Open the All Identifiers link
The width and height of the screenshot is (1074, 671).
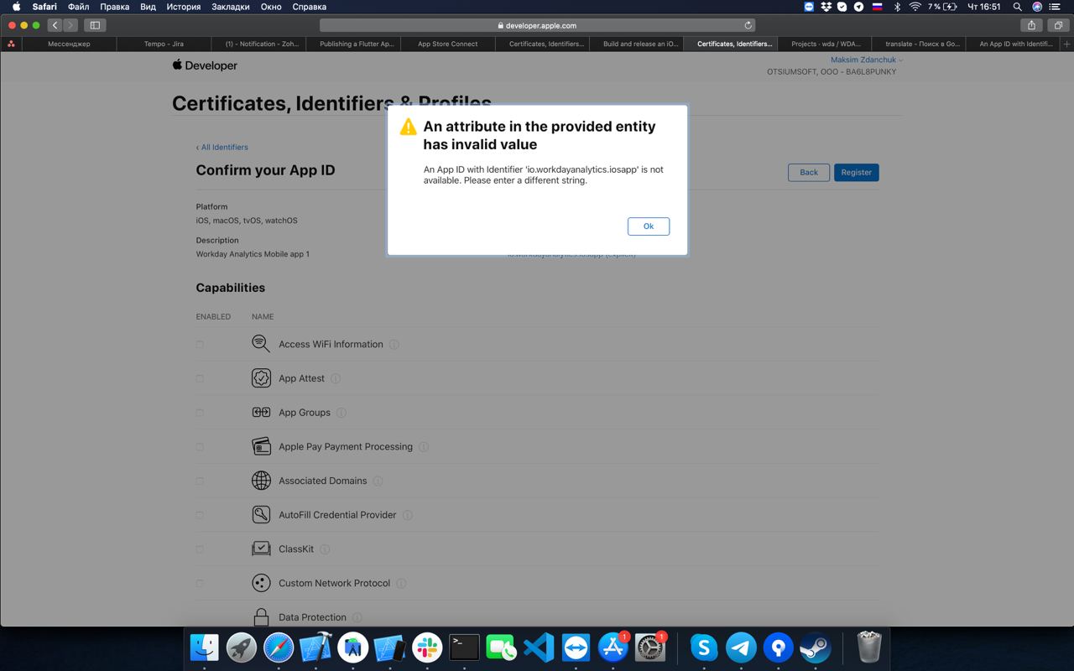click(x=222, y=147)
